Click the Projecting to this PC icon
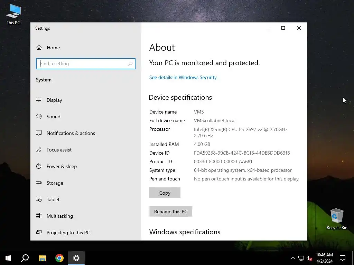The image size is (354, 265). (39, 232)
